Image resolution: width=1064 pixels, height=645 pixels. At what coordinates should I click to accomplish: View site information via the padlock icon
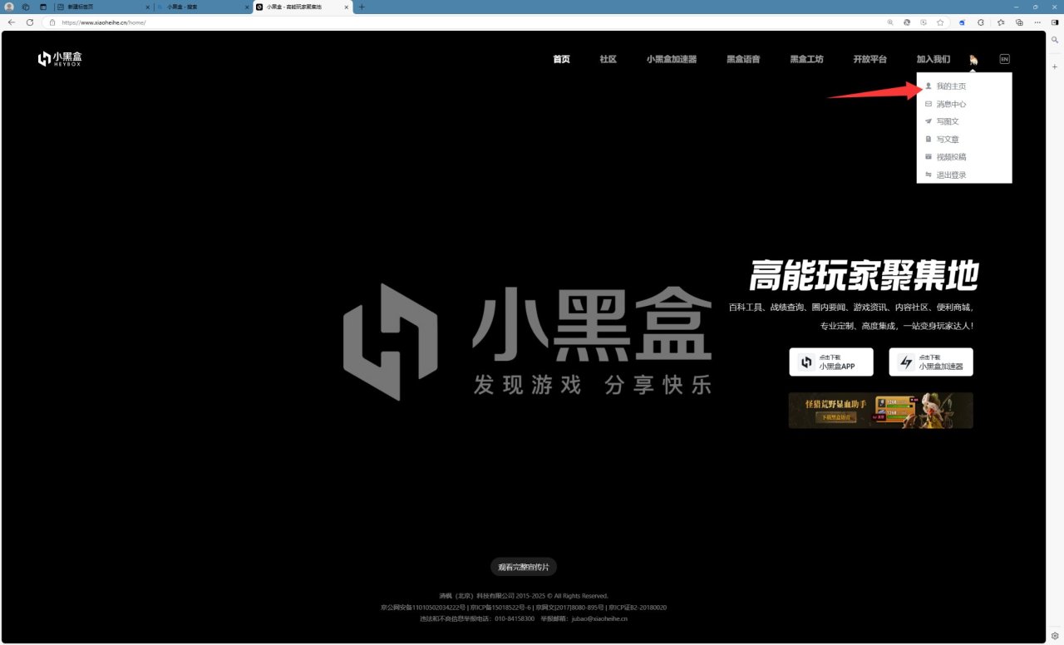click(52, 22)
